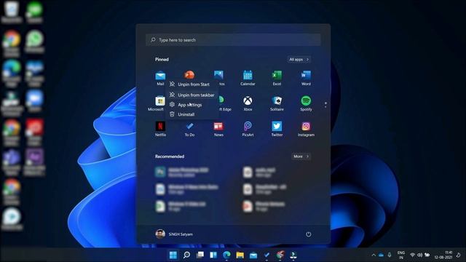This screenshot has height=262, width=466.
Task: Launch the News app
Action: (218, 129)
